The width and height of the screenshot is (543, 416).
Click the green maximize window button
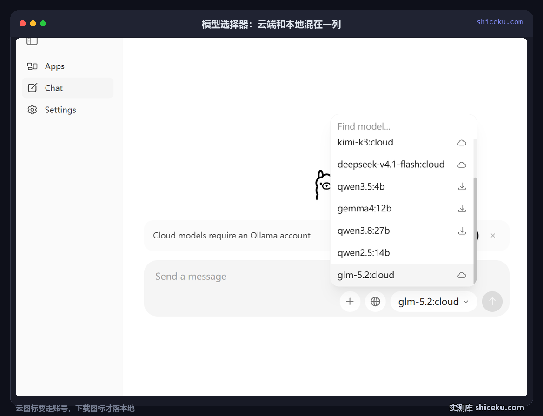point(43,24)
